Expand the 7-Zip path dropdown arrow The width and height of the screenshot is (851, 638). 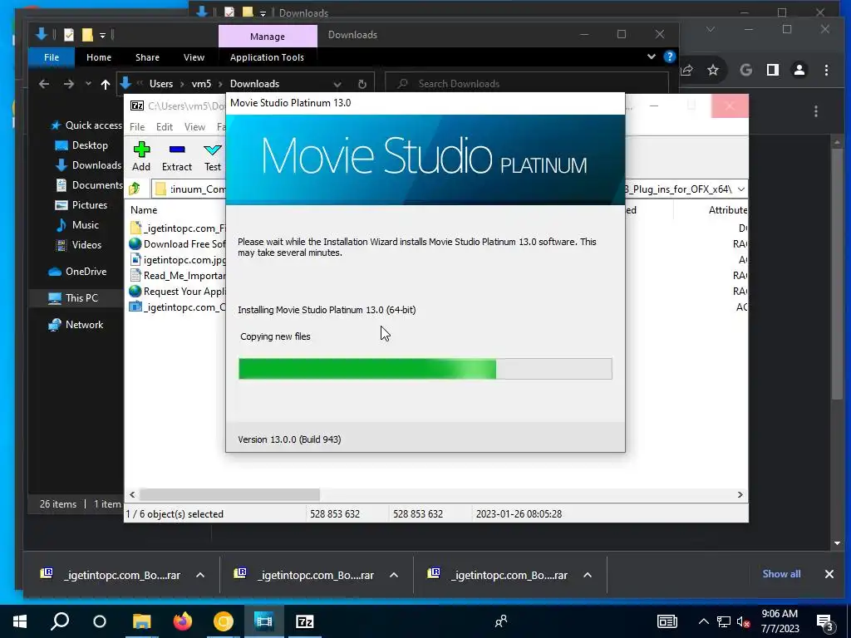(740, 189)
